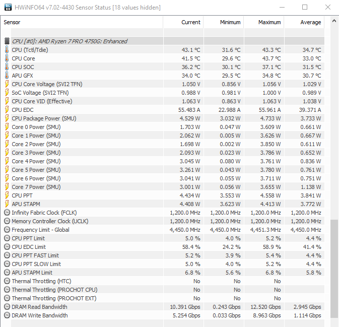Select the Core 5 Power (SMU) row label
339x327 pixels.
pyautogui.click(x=36, y=170)
